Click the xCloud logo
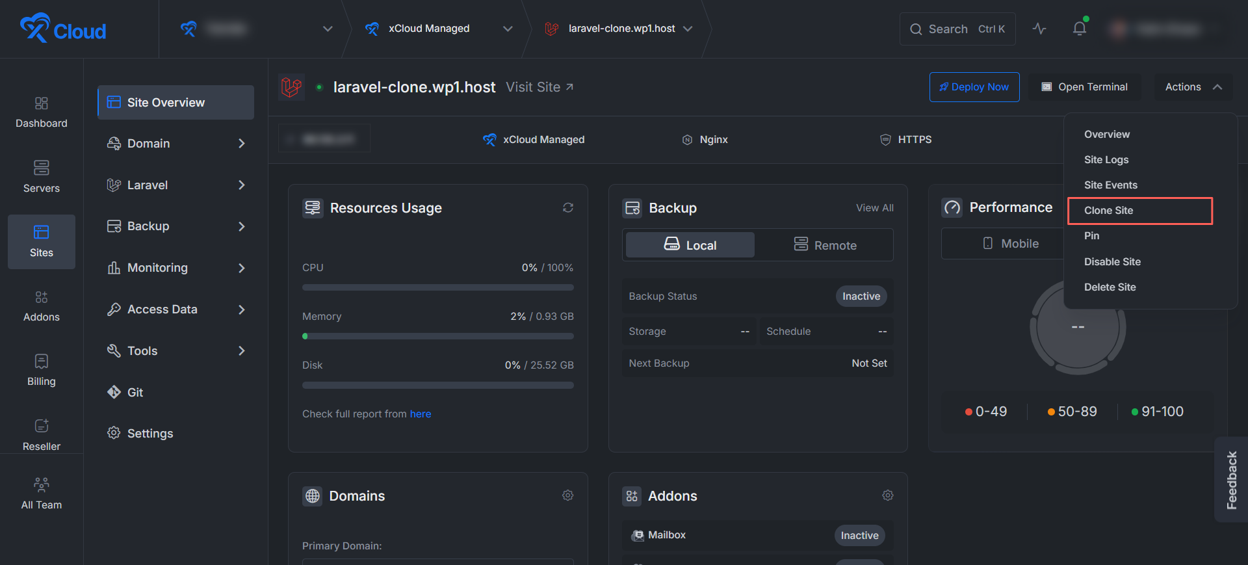The image size is (1248, 565). point(63,29)
